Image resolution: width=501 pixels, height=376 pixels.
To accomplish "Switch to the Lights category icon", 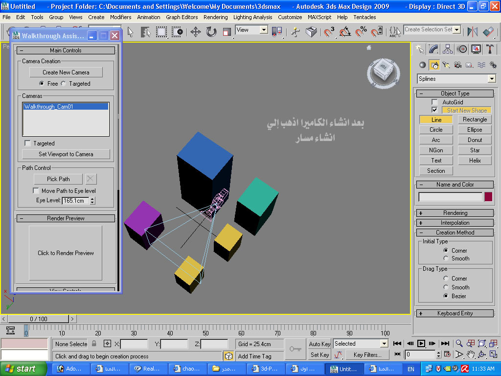I will click(446, 65).
